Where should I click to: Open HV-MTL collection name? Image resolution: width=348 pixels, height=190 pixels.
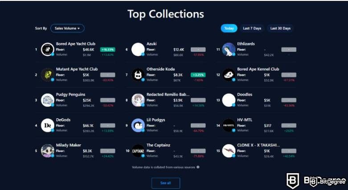point(245,120)
